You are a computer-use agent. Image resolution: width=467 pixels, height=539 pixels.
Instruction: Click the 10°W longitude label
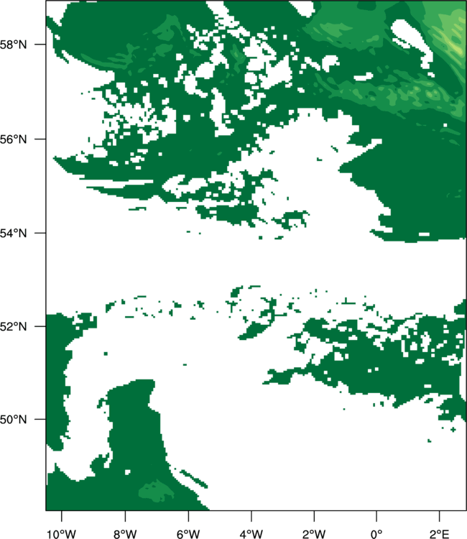pyautogui.click(x=62, y=534)
